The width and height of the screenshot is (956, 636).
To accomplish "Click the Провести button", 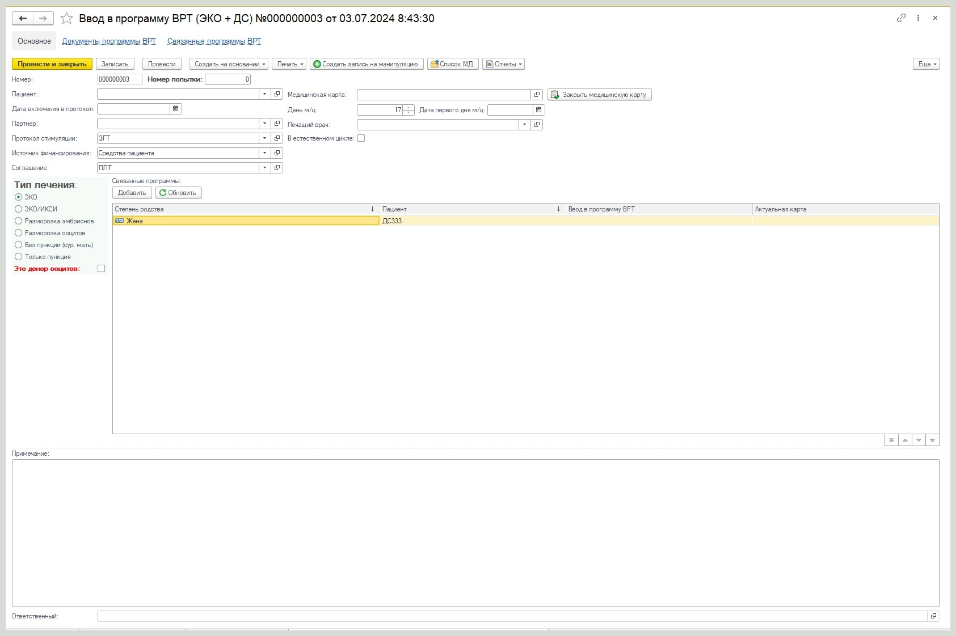I will click(162, 64).
